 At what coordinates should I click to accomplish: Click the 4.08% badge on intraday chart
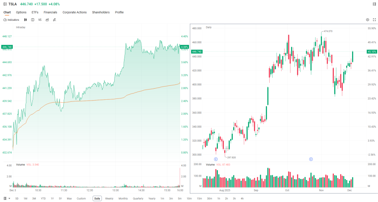point(184,47)
